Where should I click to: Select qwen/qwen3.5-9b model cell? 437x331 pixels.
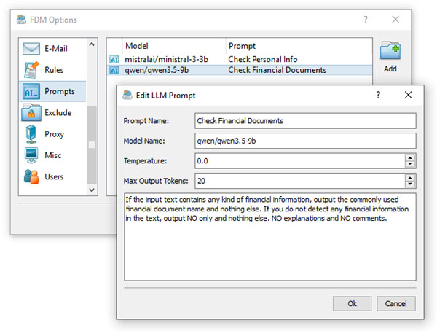[x=157, y=70]
